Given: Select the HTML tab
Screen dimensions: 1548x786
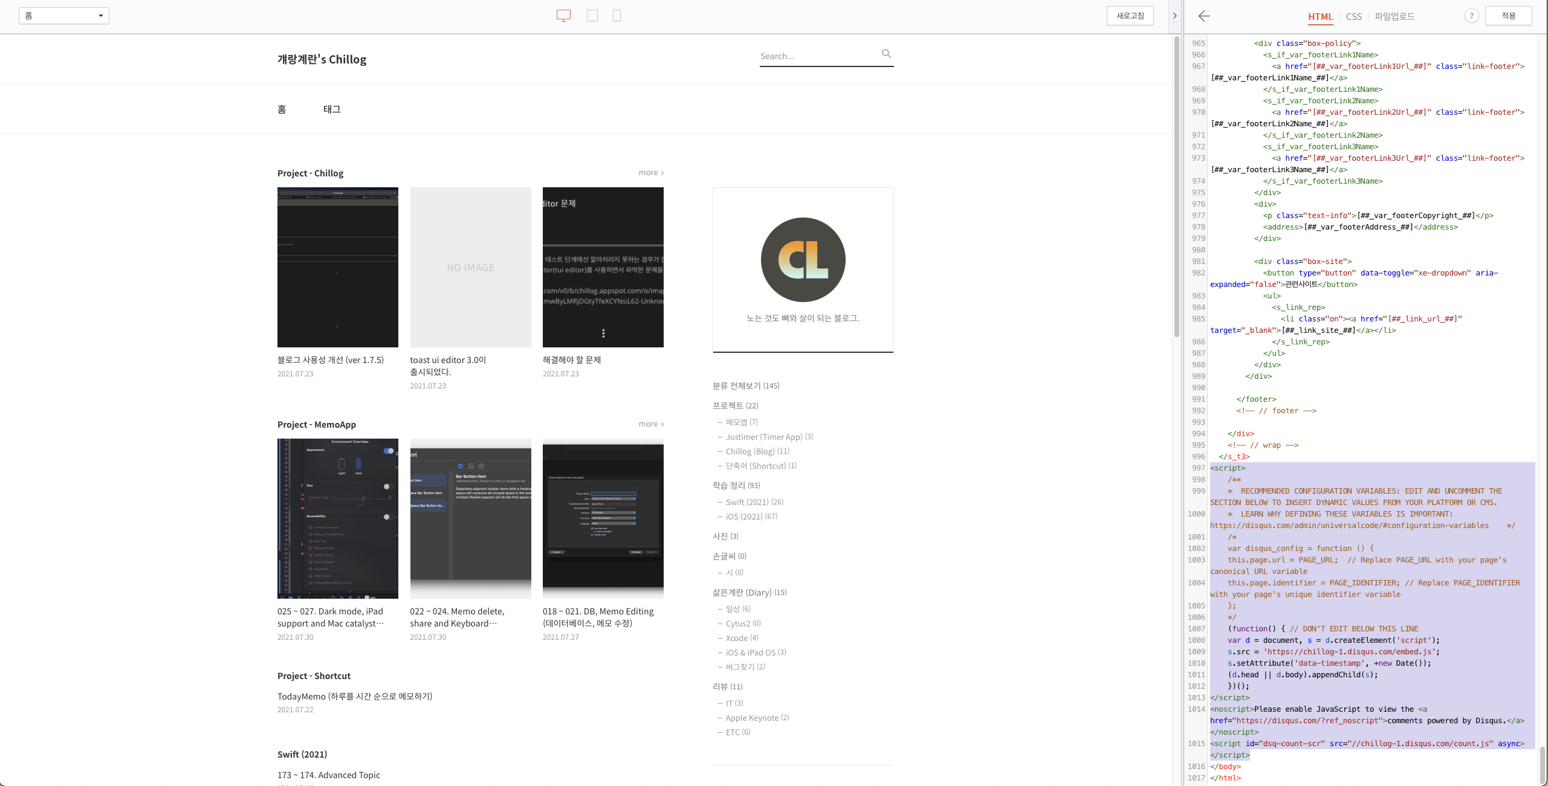Looking at the screenshot, I should click(x=1320, y=17).
